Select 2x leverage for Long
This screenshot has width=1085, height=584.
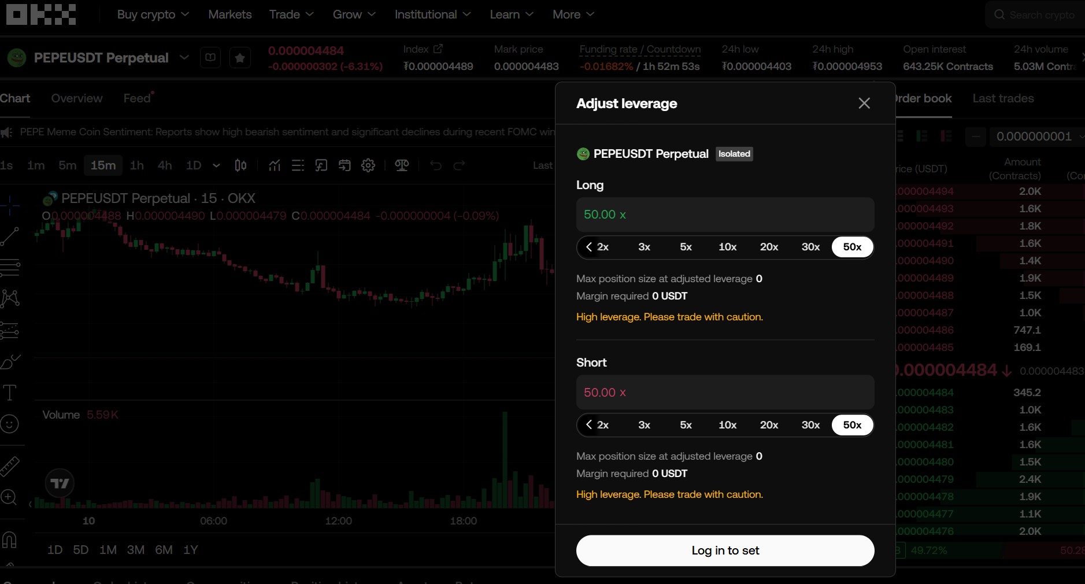(x=602, y=247)
